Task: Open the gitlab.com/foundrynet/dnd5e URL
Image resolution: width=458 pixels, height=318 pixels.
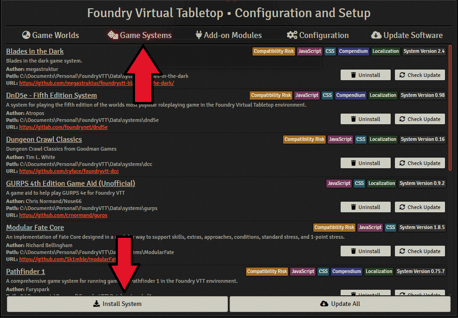Action: click(64, 127)
